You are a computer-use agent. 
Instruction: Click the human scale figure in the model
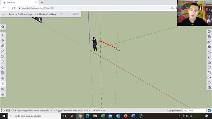94,44
